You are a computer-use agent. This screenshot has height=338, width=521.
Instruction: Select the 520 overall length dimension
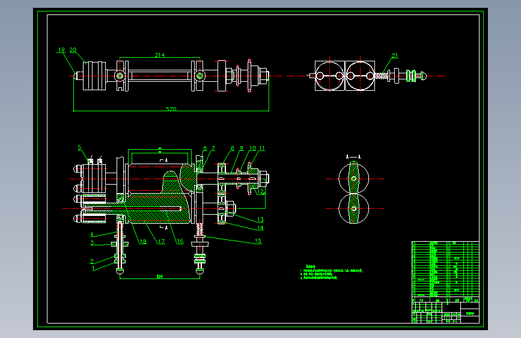click(x=171, y=109)
